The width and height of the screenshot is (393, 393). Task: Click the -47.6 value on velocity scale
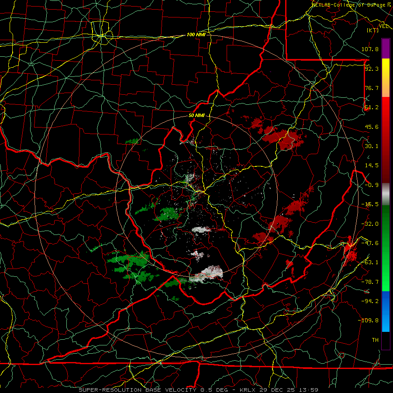pos(370,243)
